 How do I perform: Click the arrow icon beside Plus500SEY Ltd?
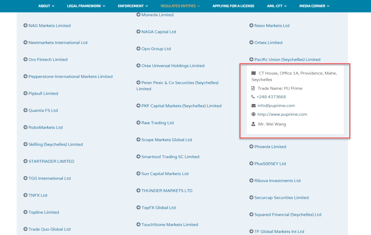pos(251,164)
